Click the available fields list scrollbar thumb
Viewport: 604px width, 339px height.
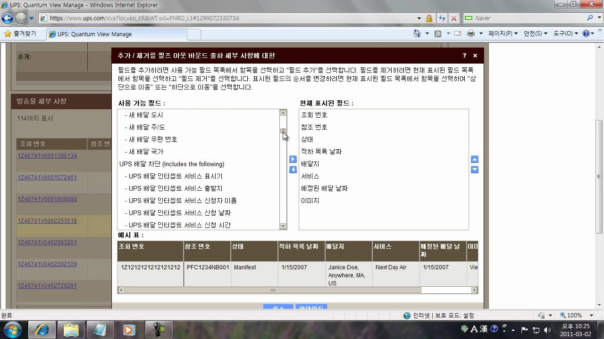(x=283, y=131)
